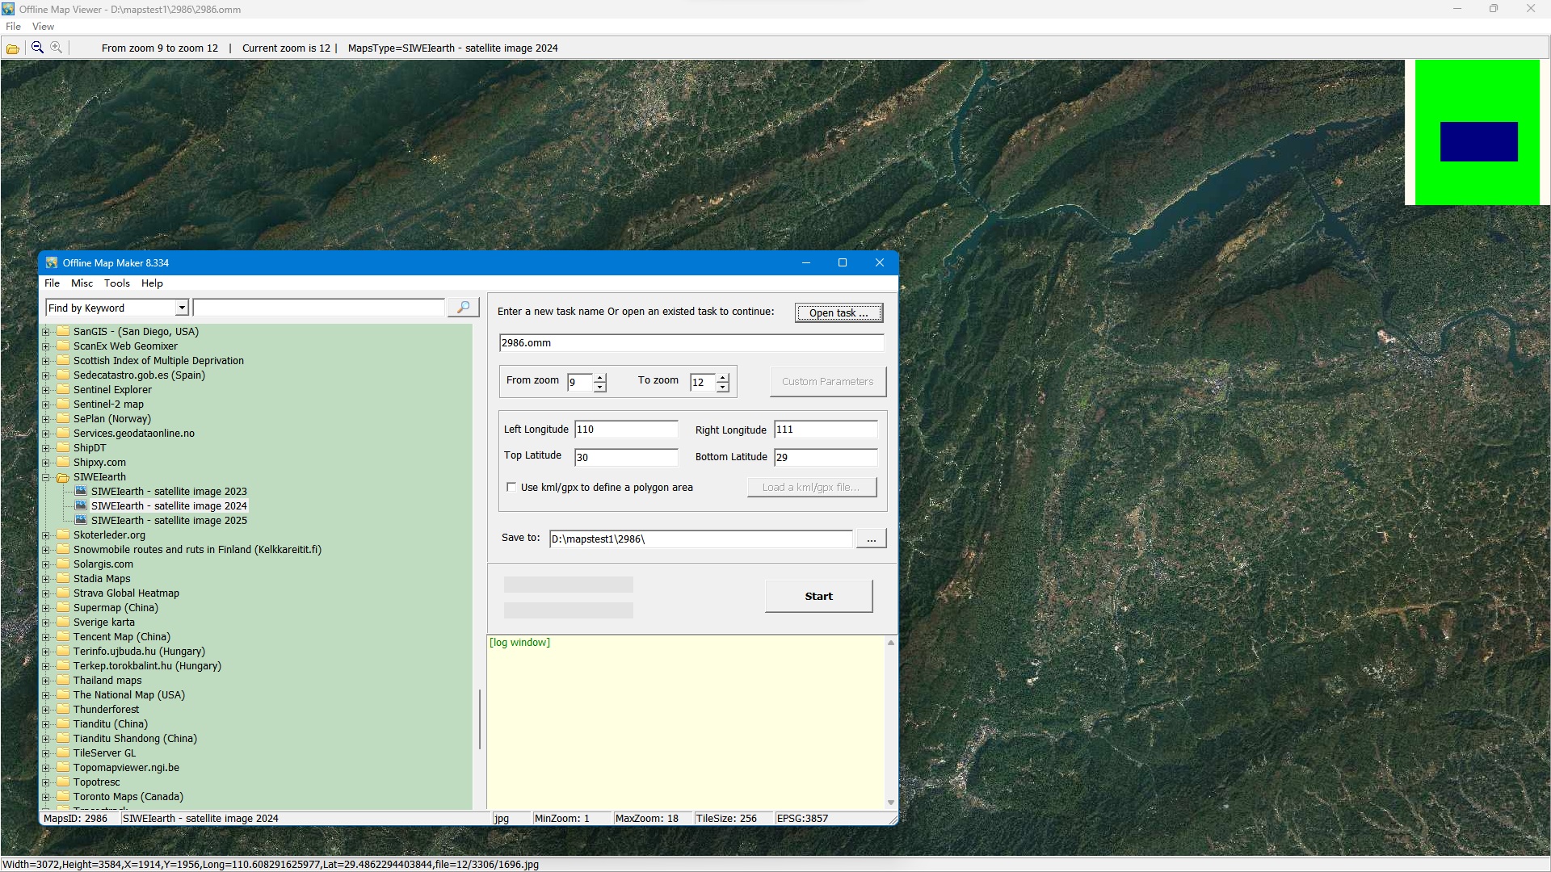Enable 'Use kml/gpx to define a polygon area'
1551x872 pixels.
(x=511, y=487)
